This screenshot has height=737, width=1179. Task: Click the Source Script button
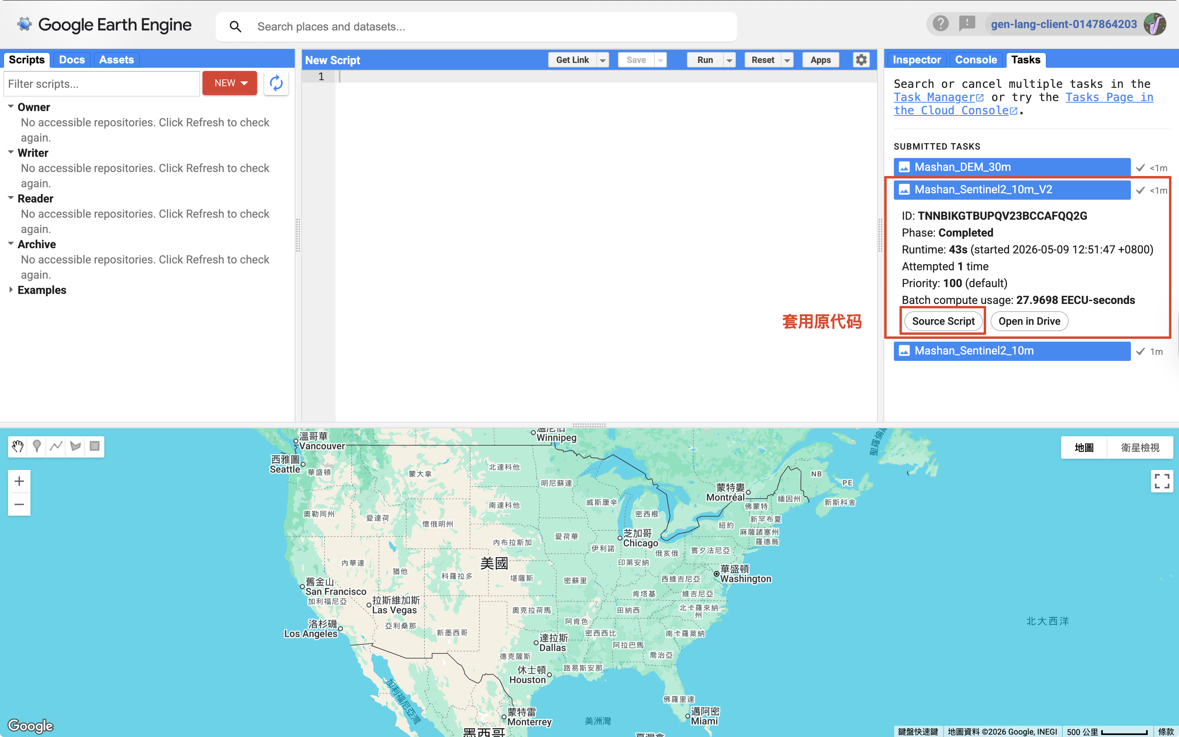coord(943,321)
